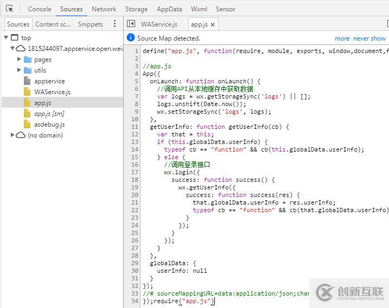Click line number 34 in gutter
This screenshot has width=389, height=308.
coord(135,301)
